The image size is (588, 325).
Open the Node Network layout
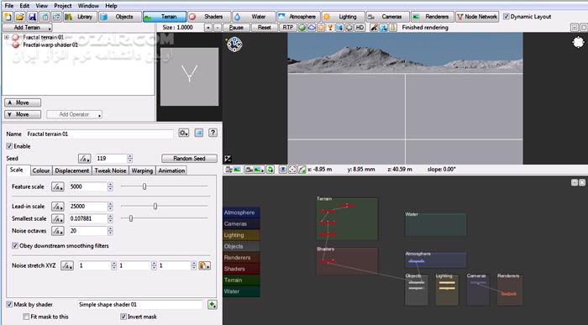pyautogui.click(x=477, y=17)
